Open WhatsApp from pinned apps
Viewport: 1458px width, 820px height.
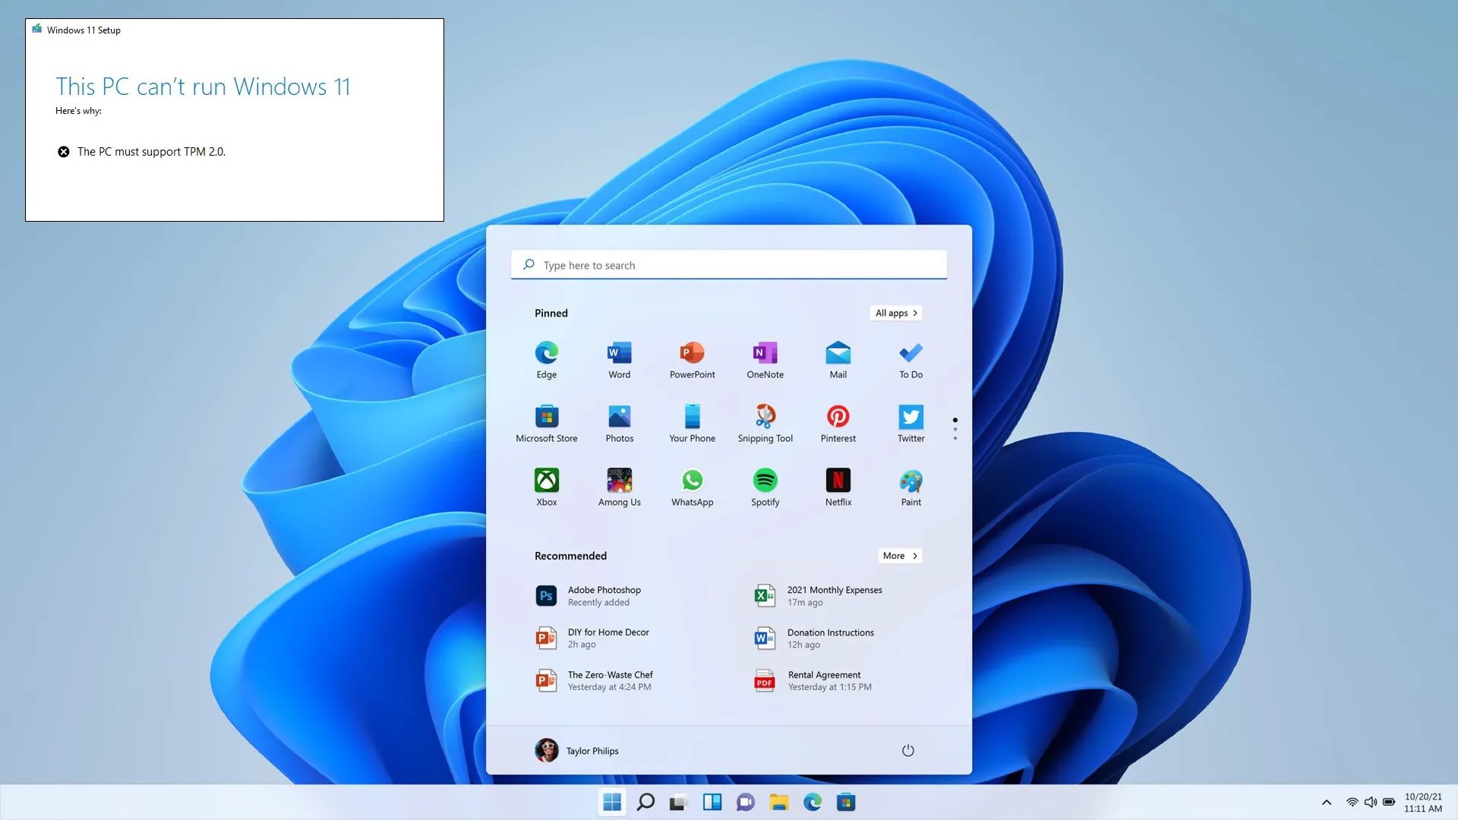click(693, 487)
